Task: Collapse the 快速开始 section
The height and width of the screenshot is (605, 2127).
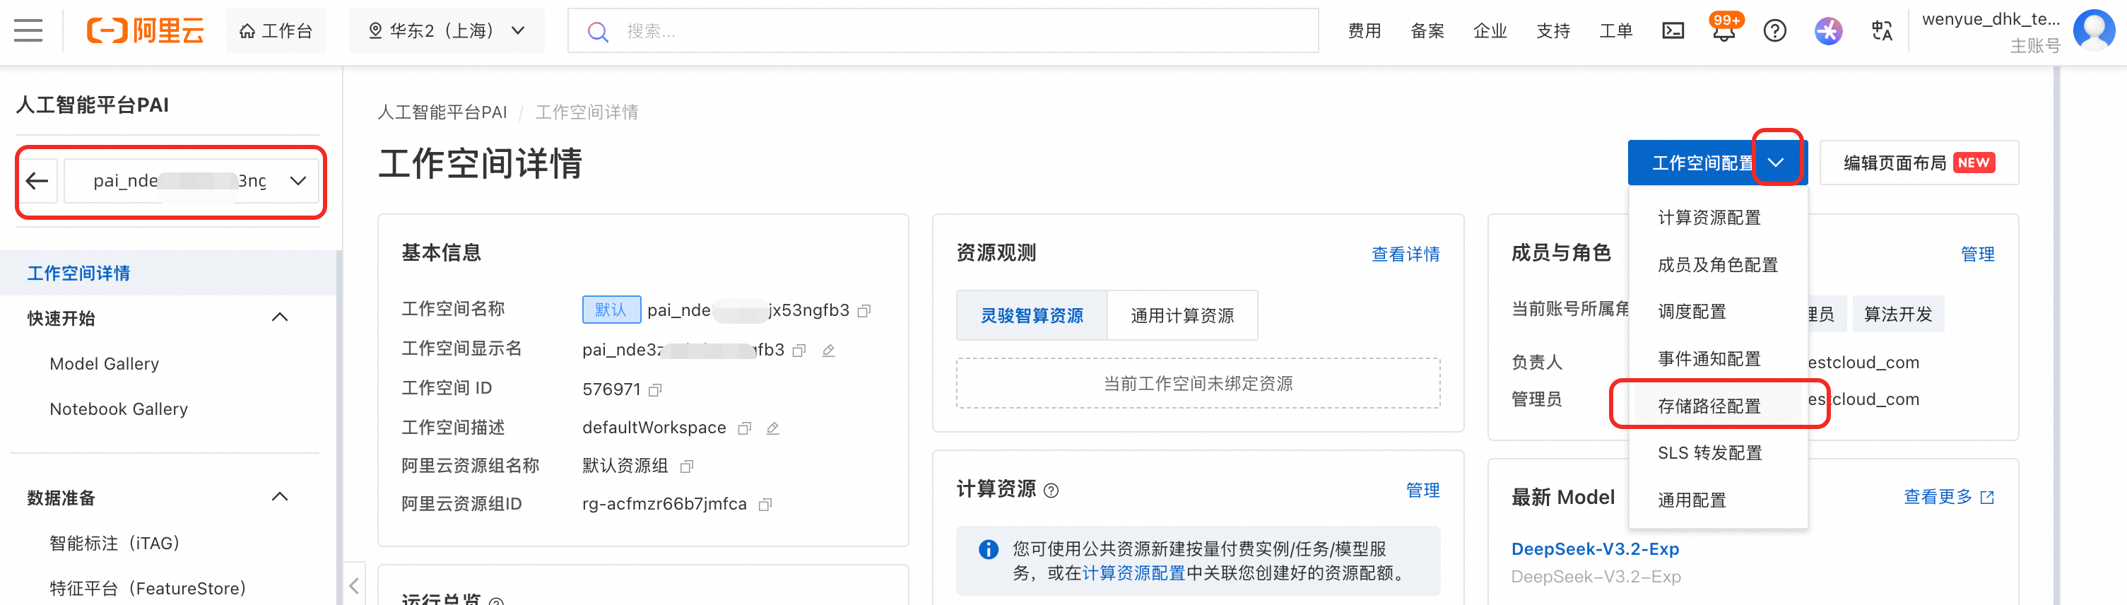Action: point(280,318)
